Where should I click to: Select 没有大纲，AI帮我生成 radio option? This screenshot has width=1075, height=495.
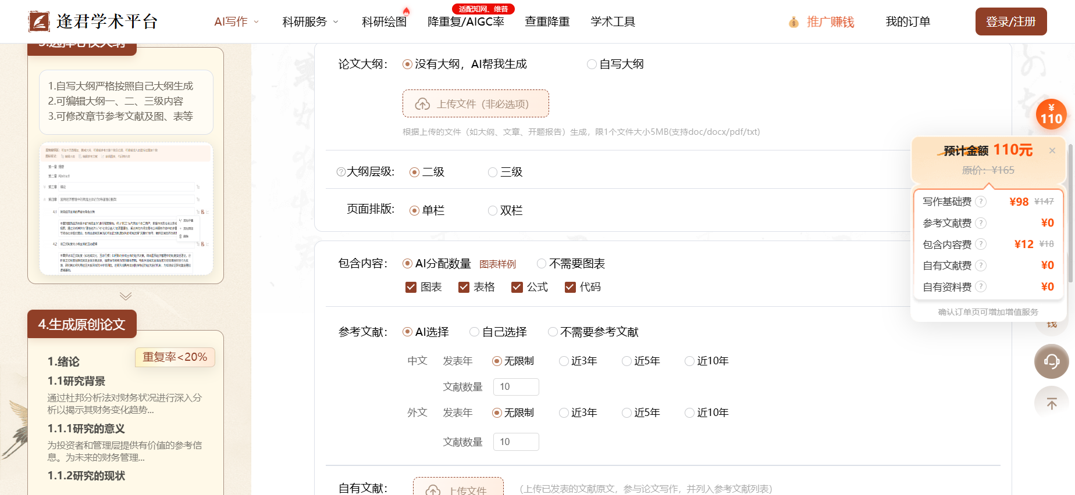tap(464, 64)
